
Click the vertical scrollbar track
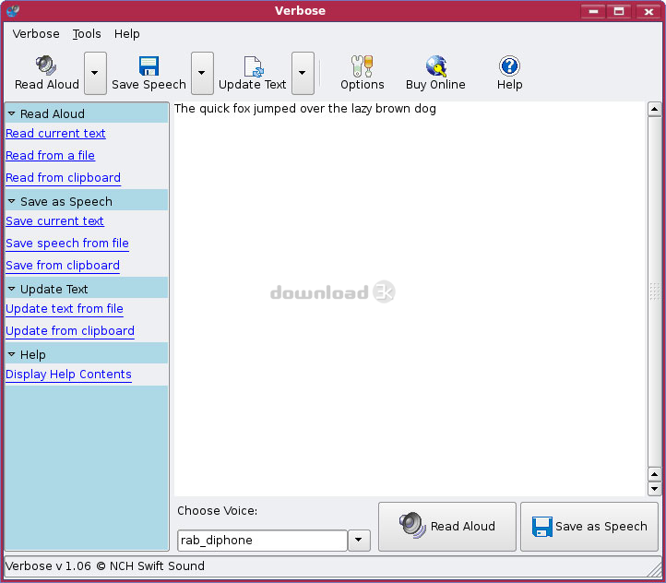click(654, 292)
